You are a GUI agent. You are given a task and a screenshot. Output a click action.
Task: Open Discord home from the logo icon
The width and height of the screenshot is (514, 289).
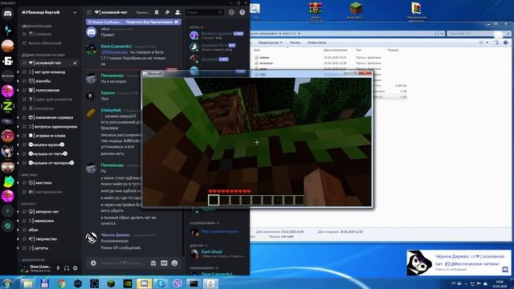tap(7, 14)
